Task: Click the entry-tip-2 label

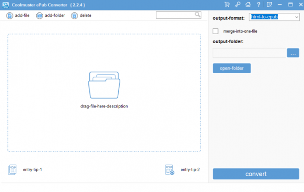Action: (190, 170)
